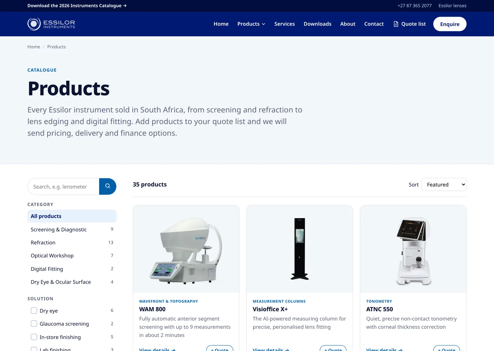
Task: Click the Measurement Columns label
Action: click(279, 301)
